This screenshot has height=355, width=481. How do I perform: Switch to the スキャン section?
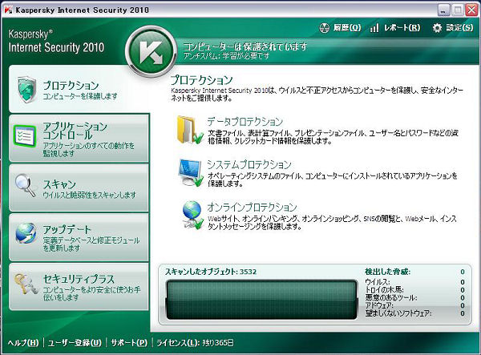(79, 188)
